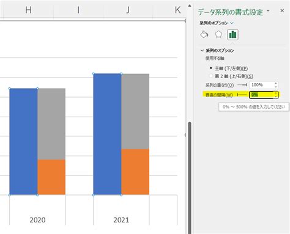This screenshot has width=290, height=234.
Task: Click the 要素の間隔 0% input field
Action: (261, 95)
